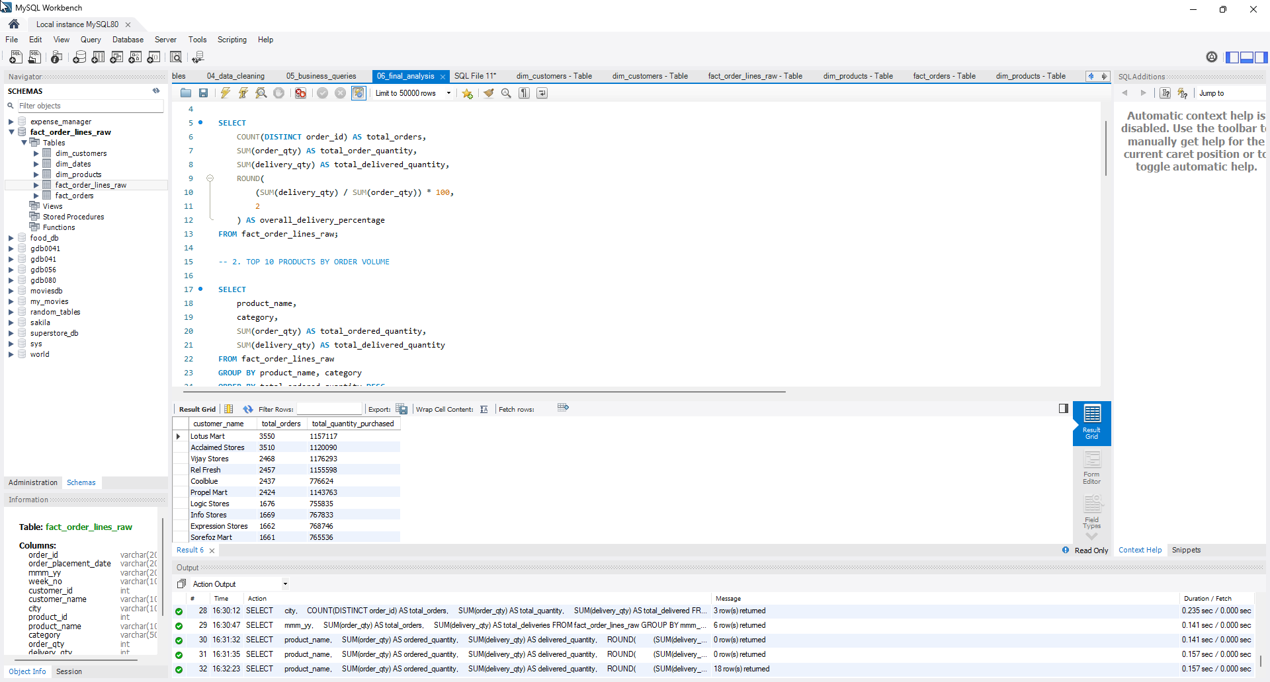Toggle continue-on-error execution icon
Image resolution: width=1270 pixels, height=682 pixels.
pos(300,93)
